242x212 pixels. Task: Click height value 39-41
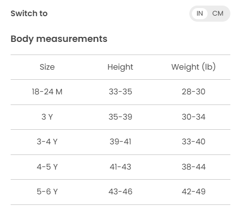point(120,142)
